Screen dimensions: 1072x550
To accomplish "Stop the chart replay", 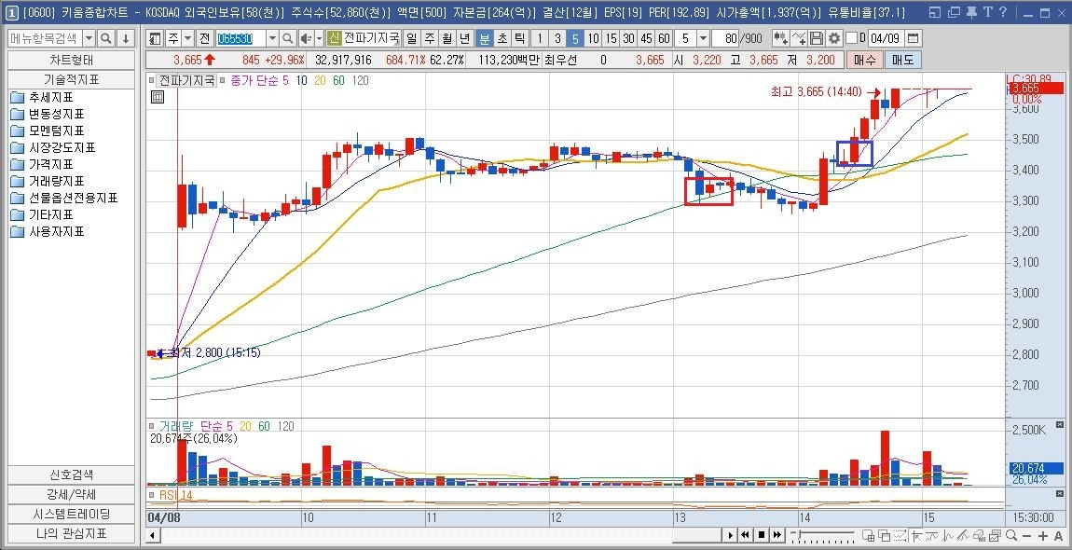I will pyautogui.click(x=761, y=535).
